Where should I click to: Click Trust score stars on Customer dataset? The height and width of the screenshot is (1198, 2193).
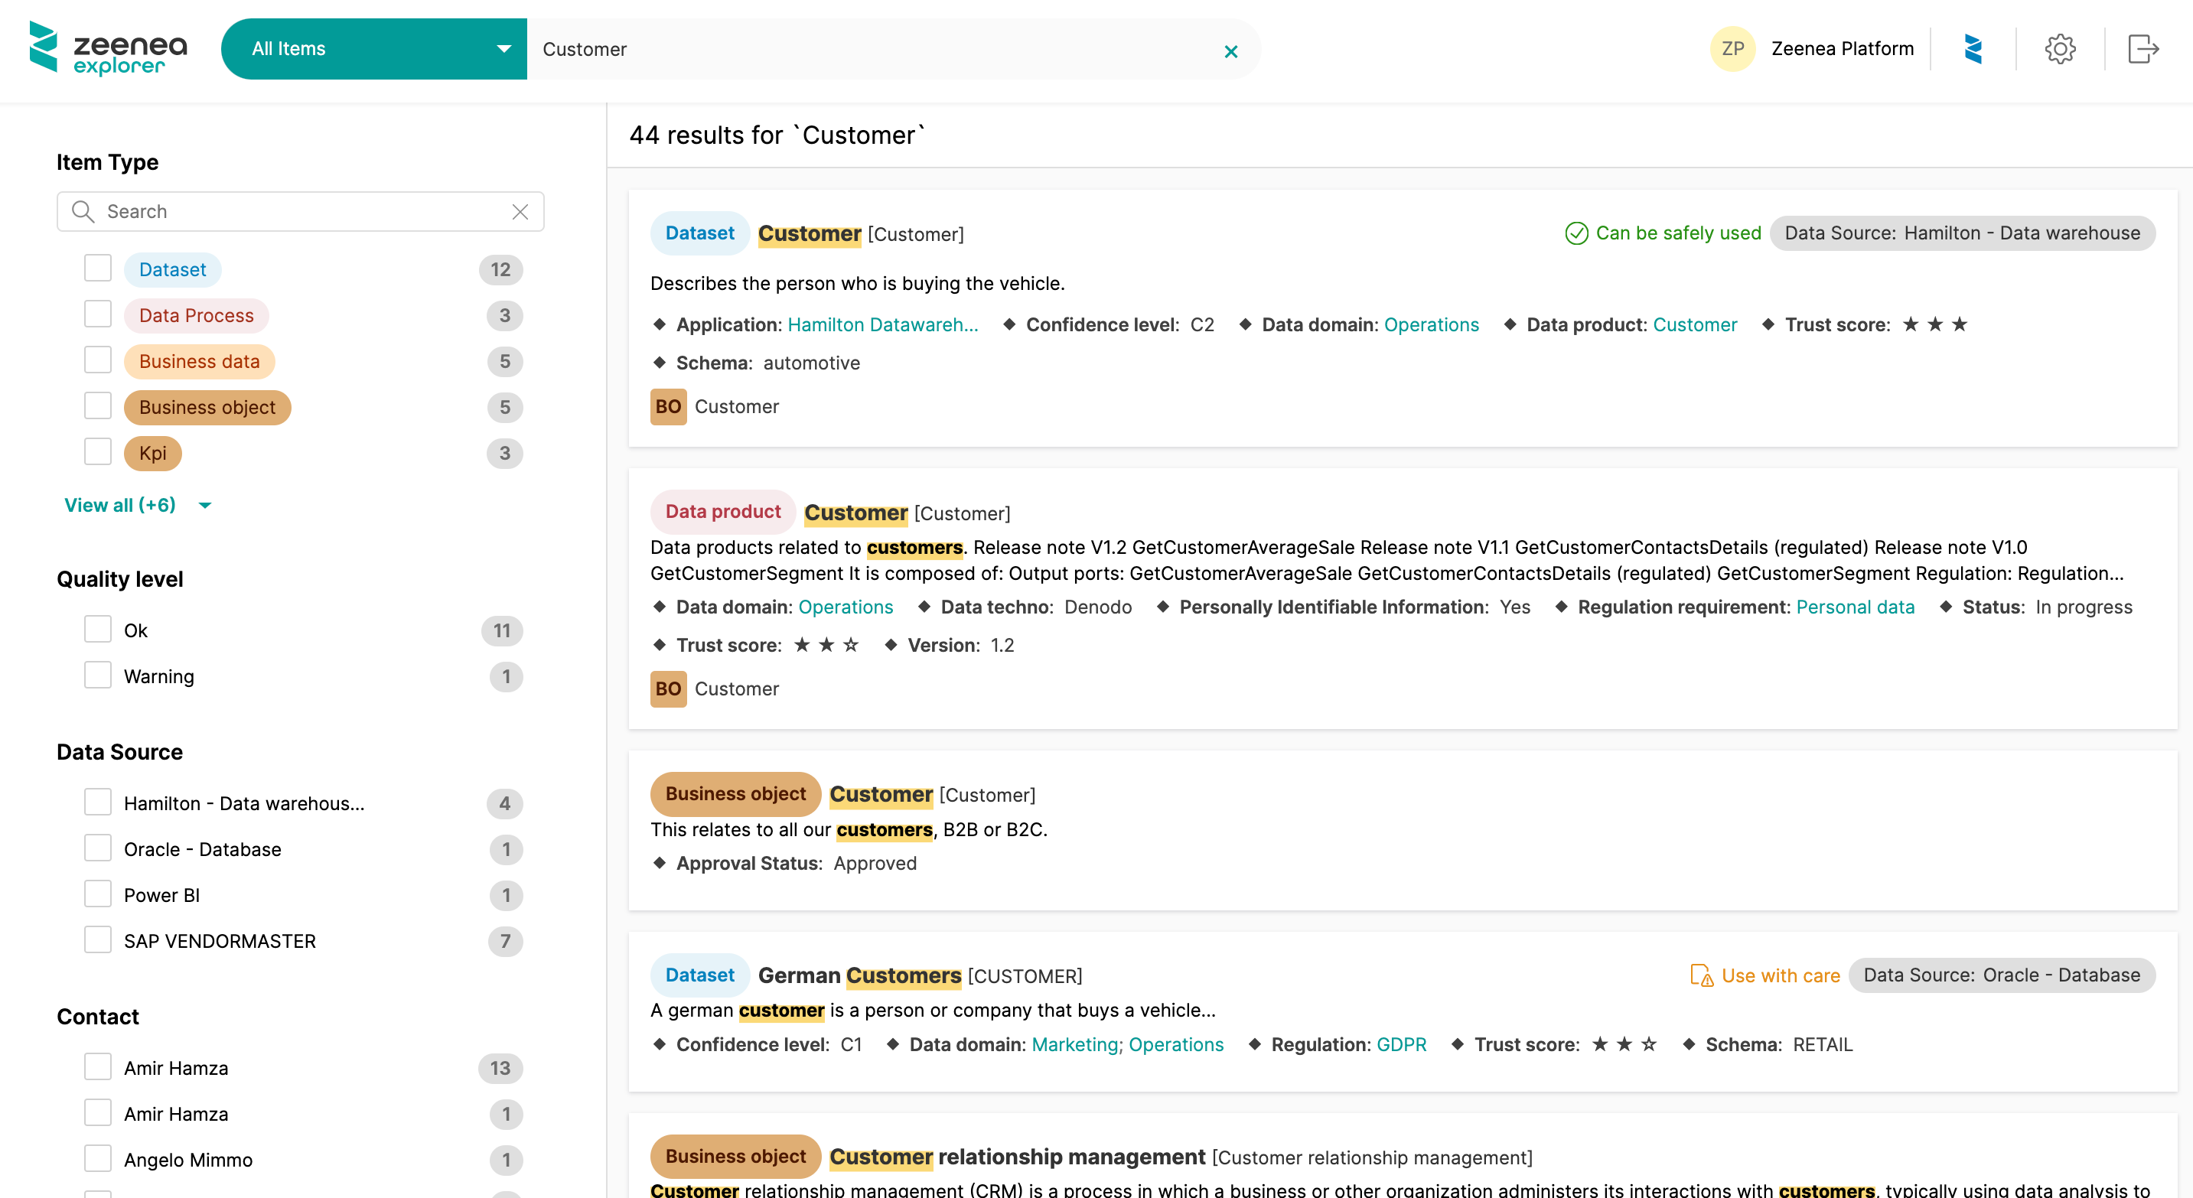click(1934, 324)
